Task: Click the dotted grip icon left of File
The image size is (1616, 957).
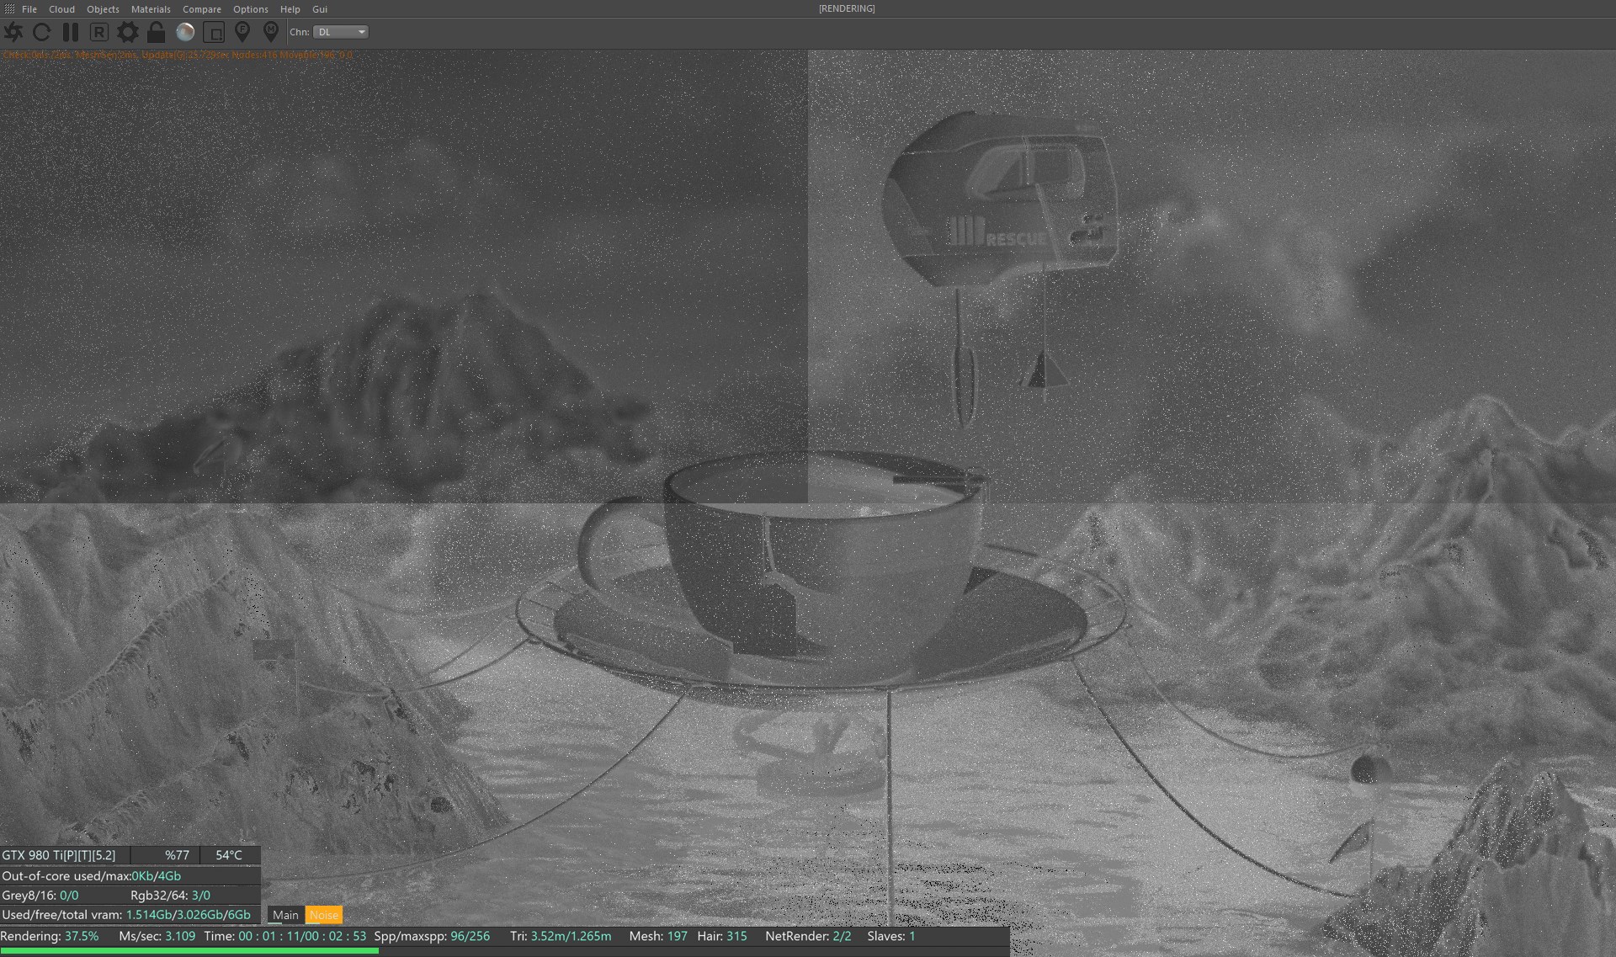Action: [9, 9]
